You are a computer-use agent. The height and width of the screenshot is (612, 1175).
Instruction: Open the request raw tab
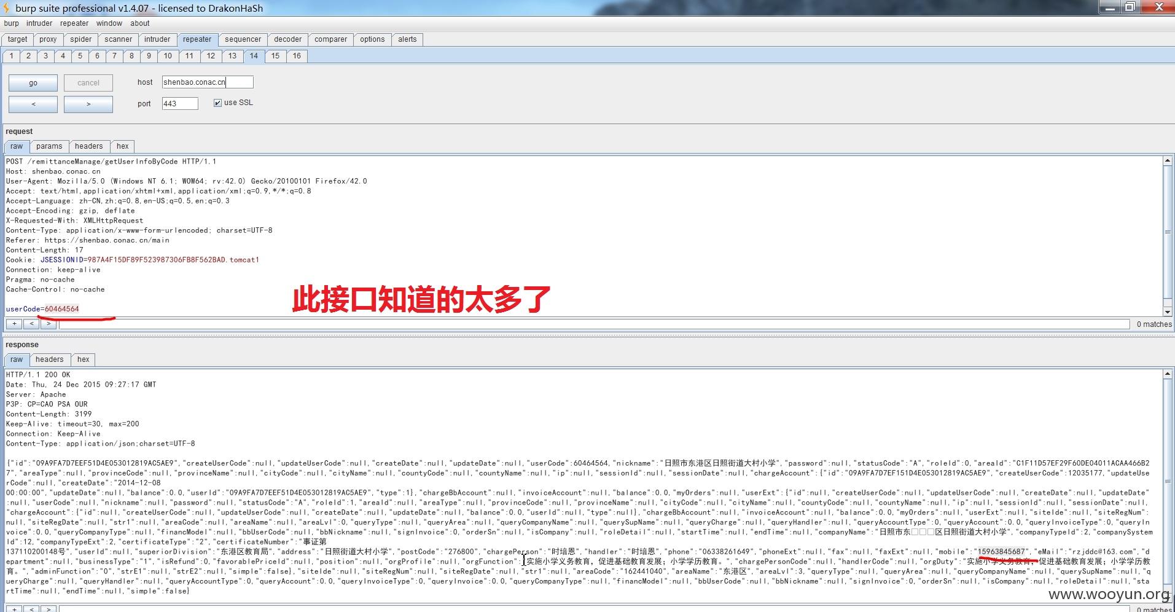tap(17, 146)
